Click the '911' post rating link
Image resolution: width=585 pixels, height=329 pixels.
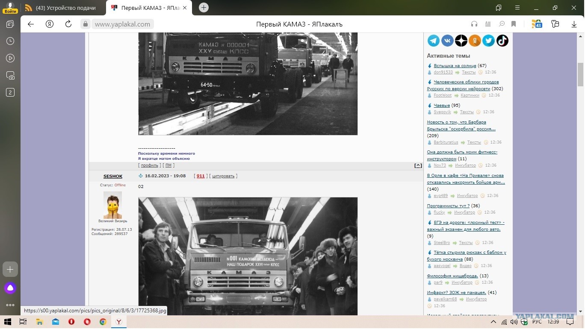point(201,176)
